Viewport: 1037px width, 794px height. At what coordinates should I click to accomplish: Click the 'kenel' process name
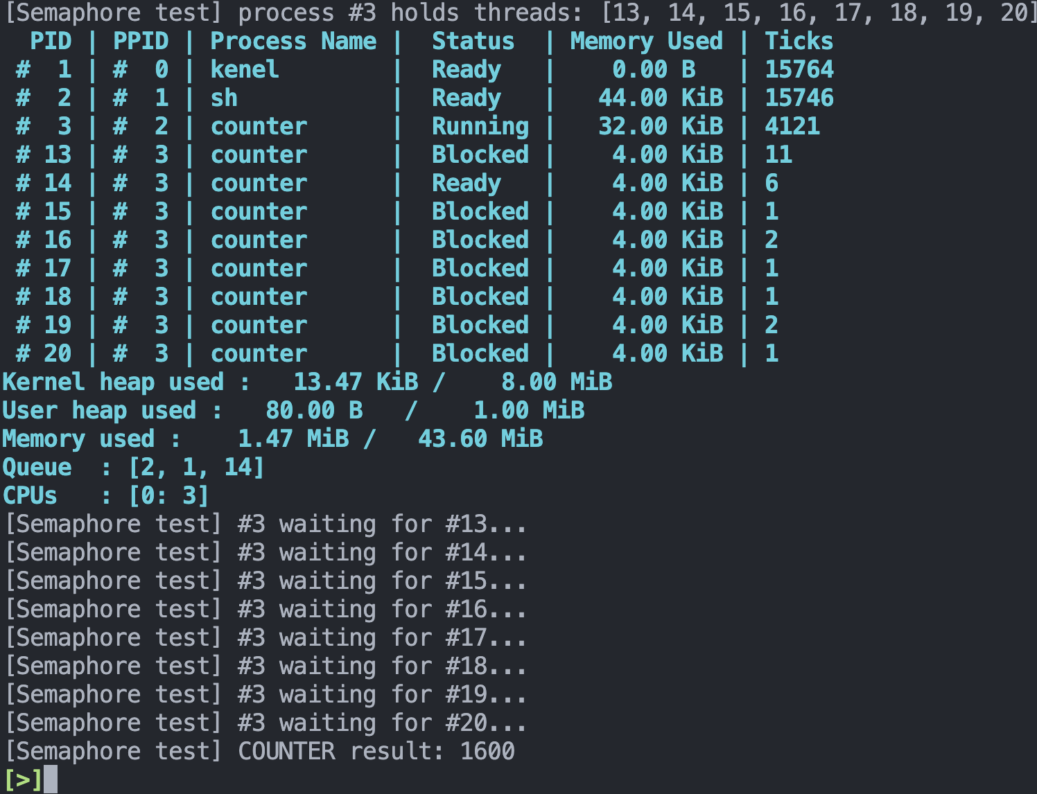[x=245, y=69]
